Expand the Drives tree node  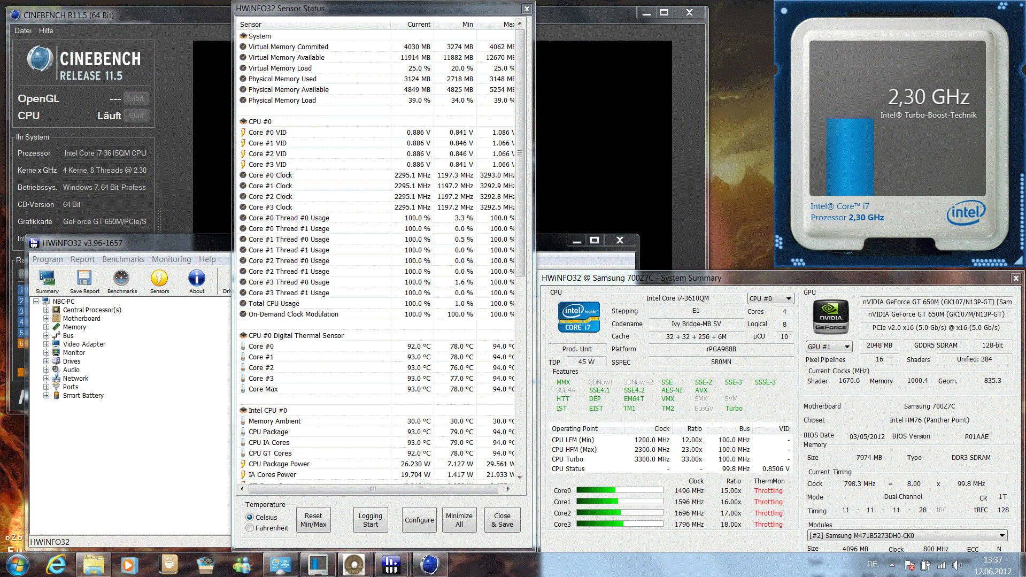46,361
